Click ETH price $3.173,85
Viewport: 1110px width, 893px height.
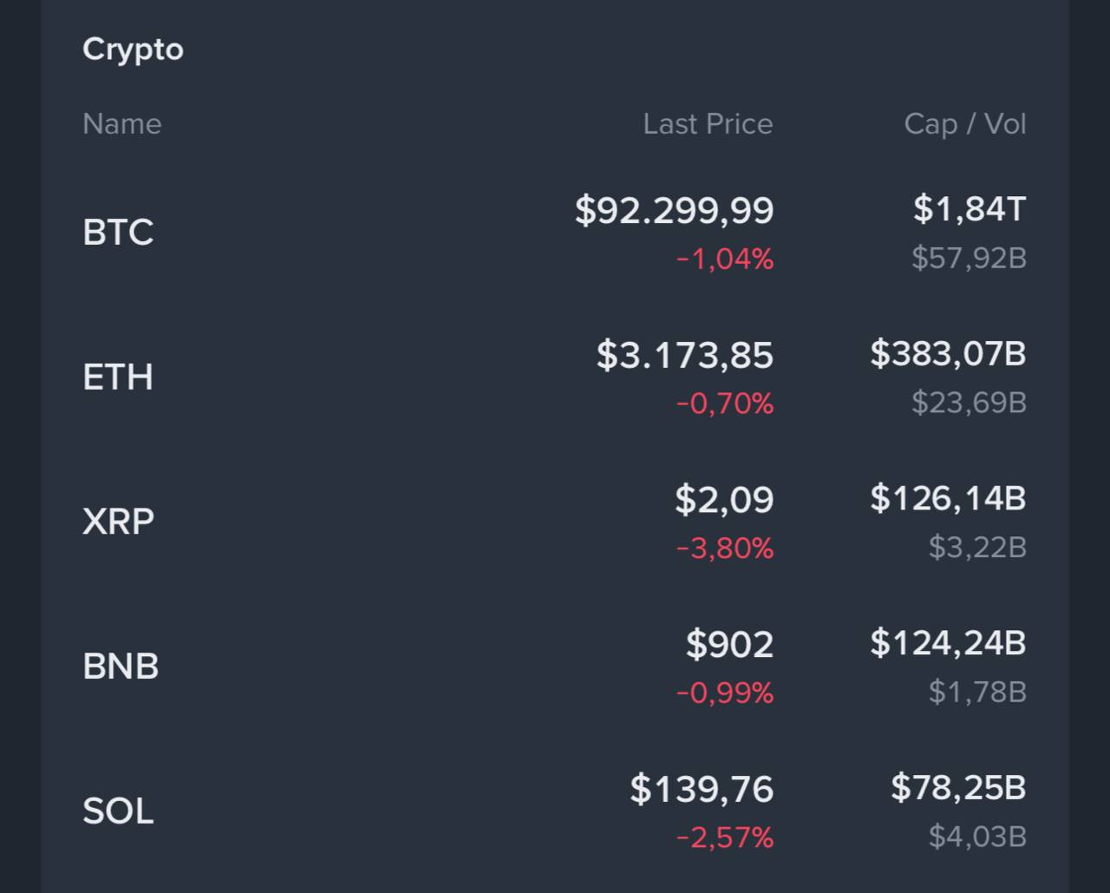pyautogui.click(x=684, y=356)
